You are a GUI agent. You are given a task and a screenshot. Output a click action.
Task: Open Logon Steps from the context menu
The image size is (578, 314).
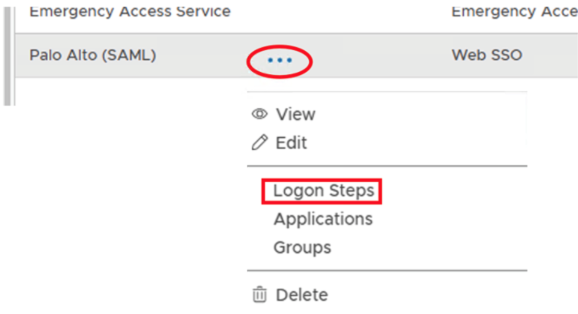[x=321, y=190]
